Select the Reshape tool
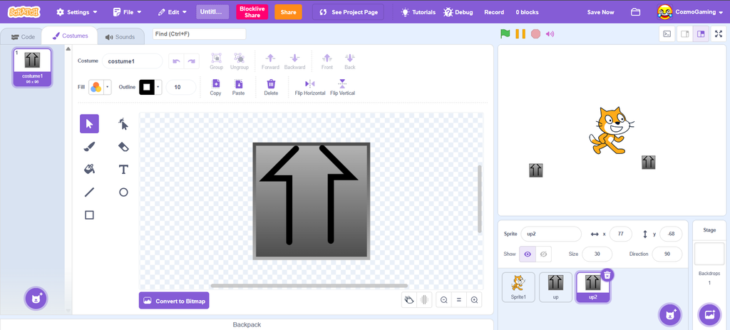 (123, 124)
